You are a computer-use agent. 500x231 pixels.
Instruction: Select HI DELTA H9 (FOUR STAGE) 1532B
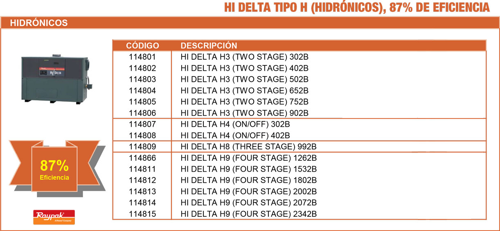click(249, 169)
